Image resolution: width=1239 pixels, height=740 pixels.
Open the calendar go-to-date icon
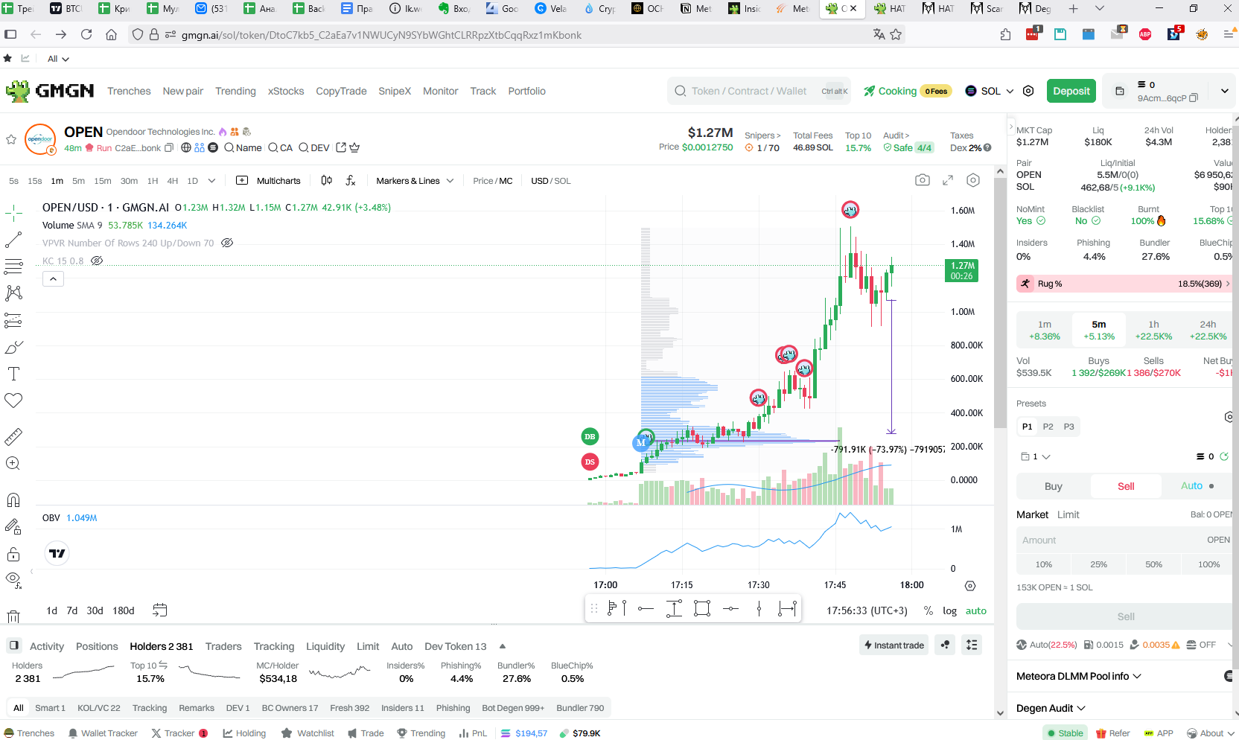click(160, 610)
